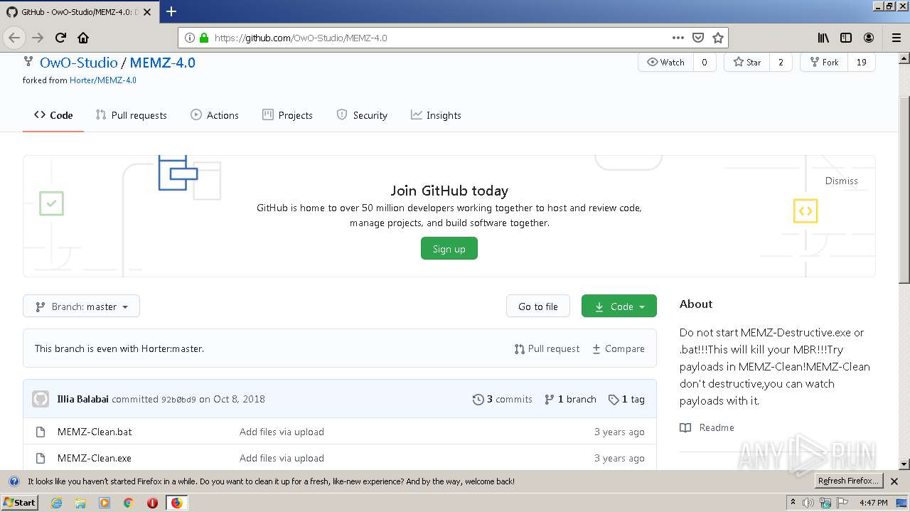Screen dimensions: 910x512
Task: Open the Branch: master dropdown
Action: click(x=81, y=306)
